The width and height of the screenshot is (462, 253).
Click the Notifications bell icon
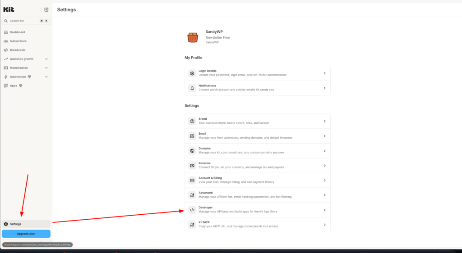192,88
